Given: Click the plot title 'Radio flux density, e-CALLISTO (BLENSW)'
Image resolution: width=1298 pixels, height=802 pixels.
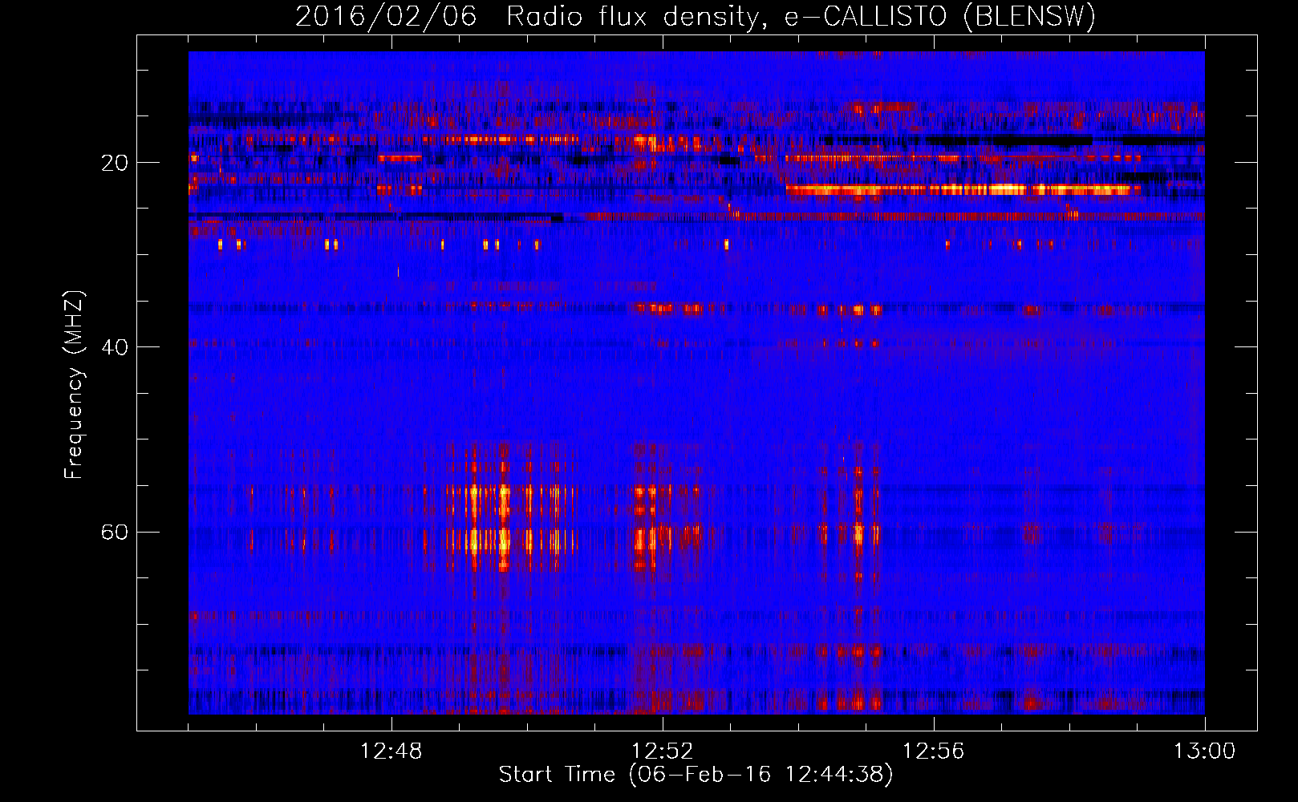Looking at the screenshot, I should (801, 16).
